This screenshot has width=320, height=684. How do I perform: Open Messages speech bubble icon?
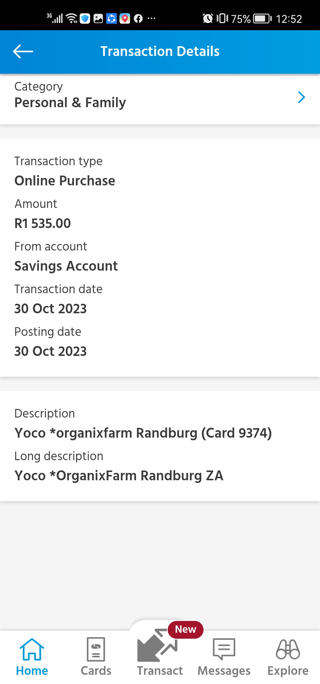click(224, 649)
